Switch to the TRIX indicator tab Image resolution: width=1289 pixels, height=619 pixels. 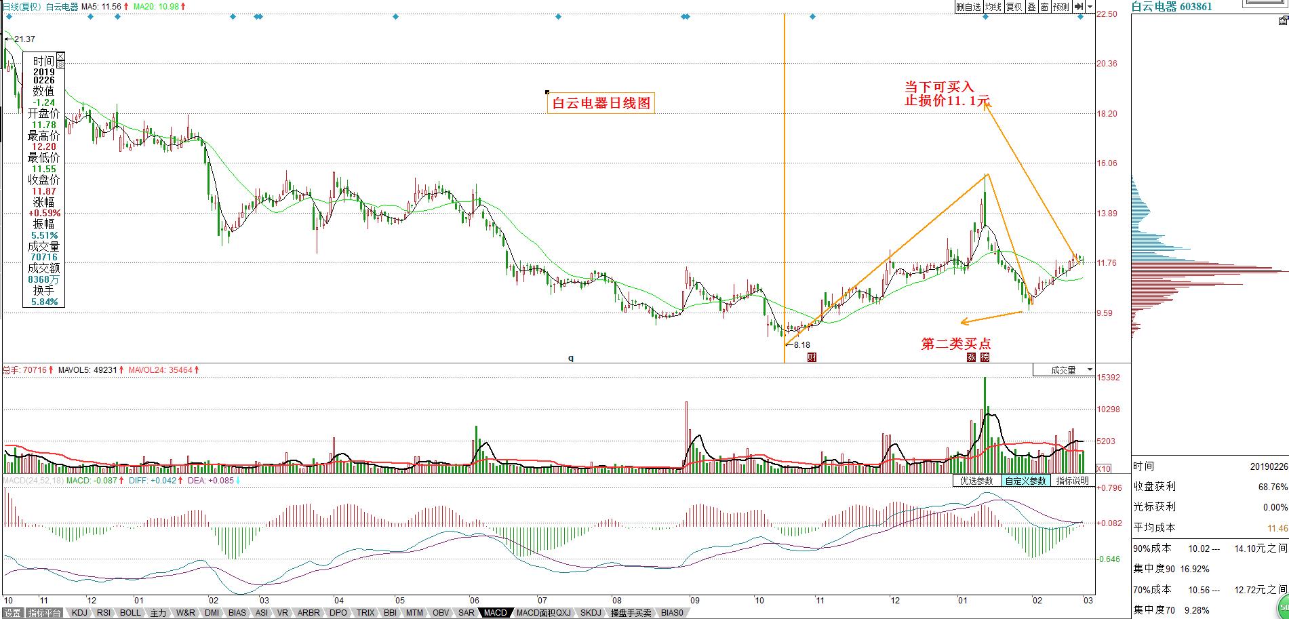(x=365, y=613)
